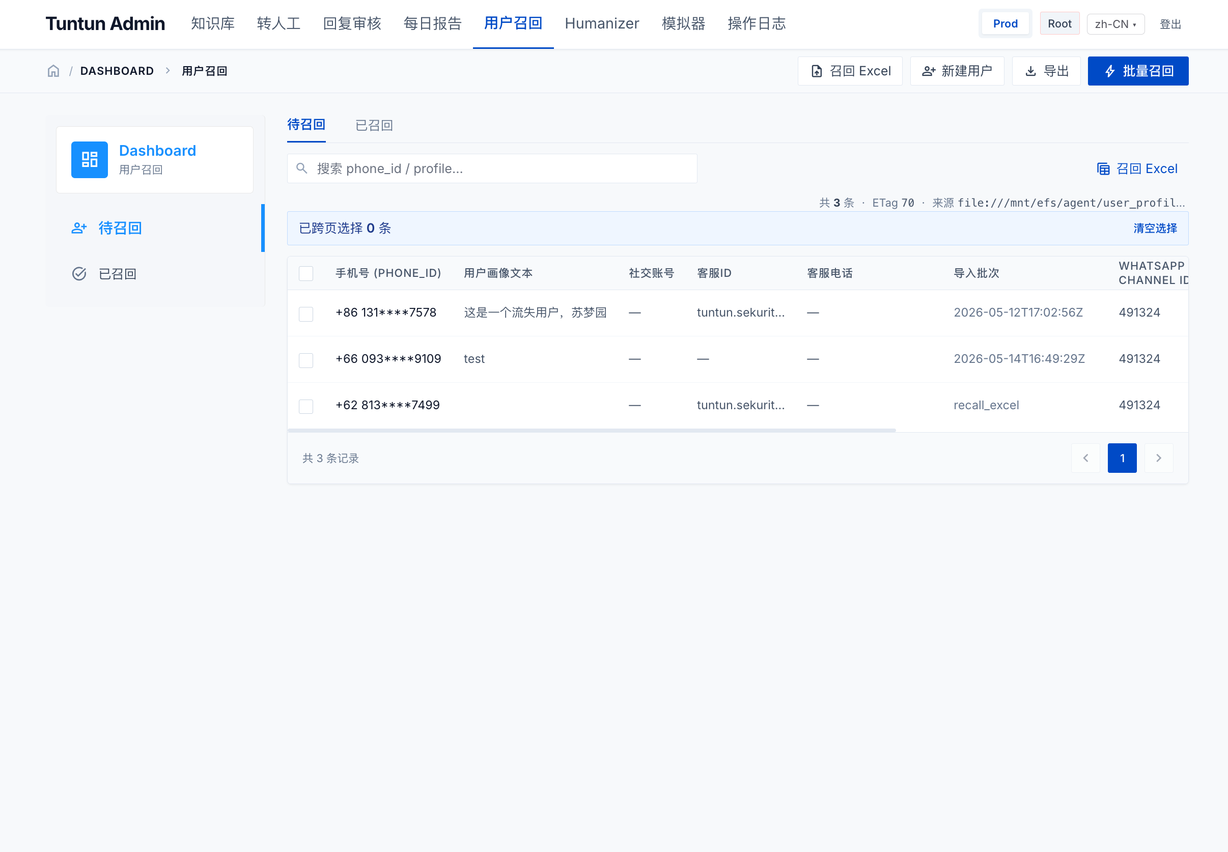The image size is (1228, 852).
Task: Switch to the 待召回 tab
Action: [306, 125]
